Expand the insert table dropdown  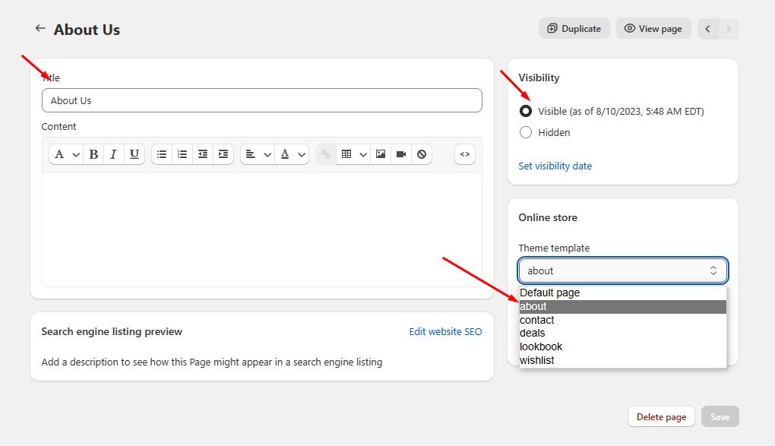click(353, 154)
